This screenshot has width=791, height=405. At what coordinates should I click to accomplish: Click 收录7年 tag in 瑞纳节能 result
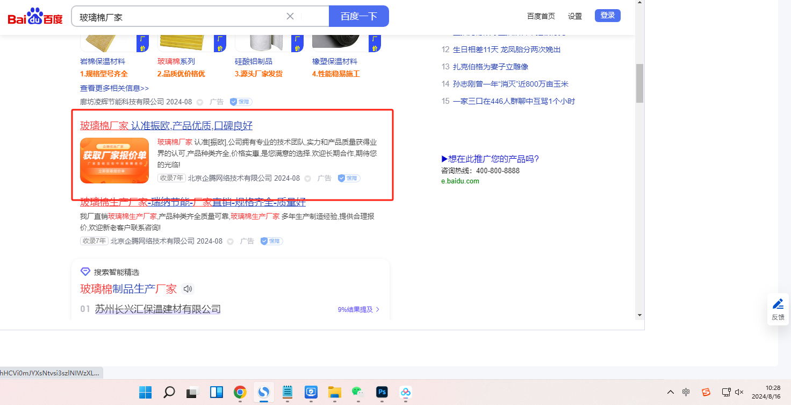coord(94,241)
